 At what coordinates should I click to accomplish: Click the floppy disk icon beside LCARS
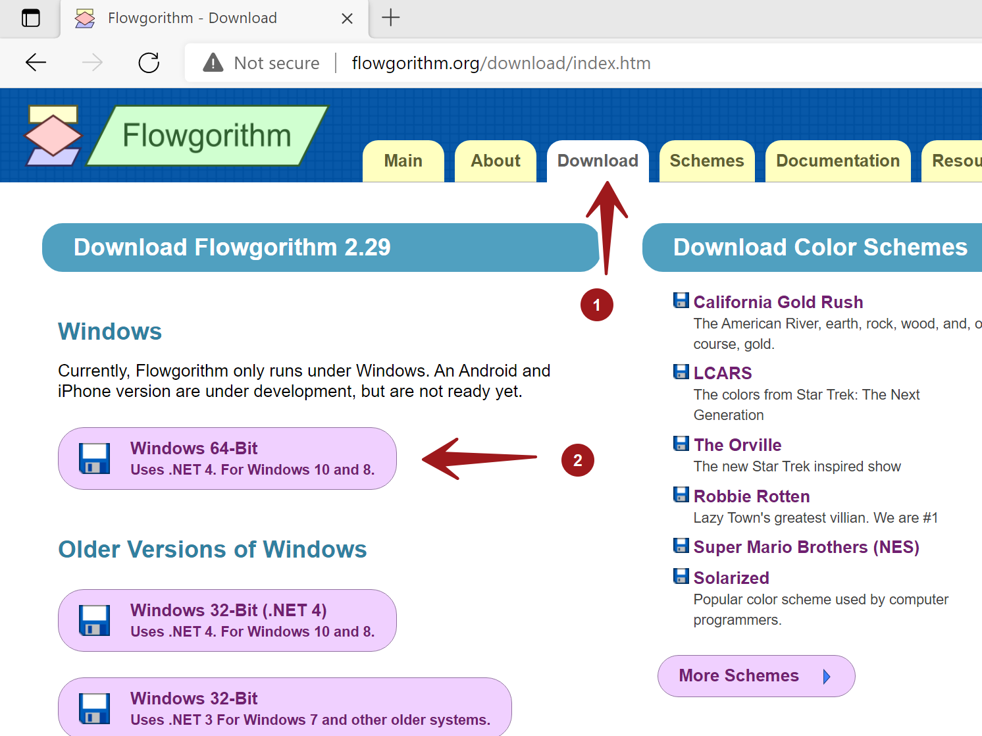point(681,372)
